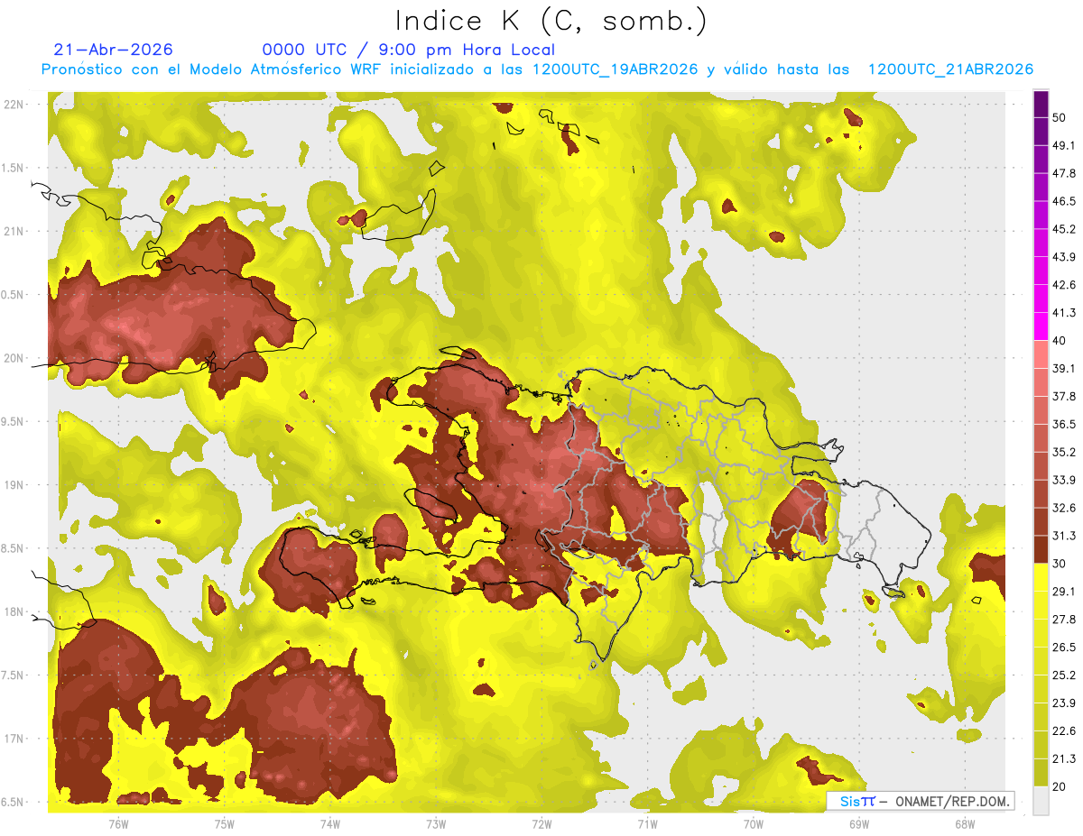Click the WRF model forecast description line

537,69
